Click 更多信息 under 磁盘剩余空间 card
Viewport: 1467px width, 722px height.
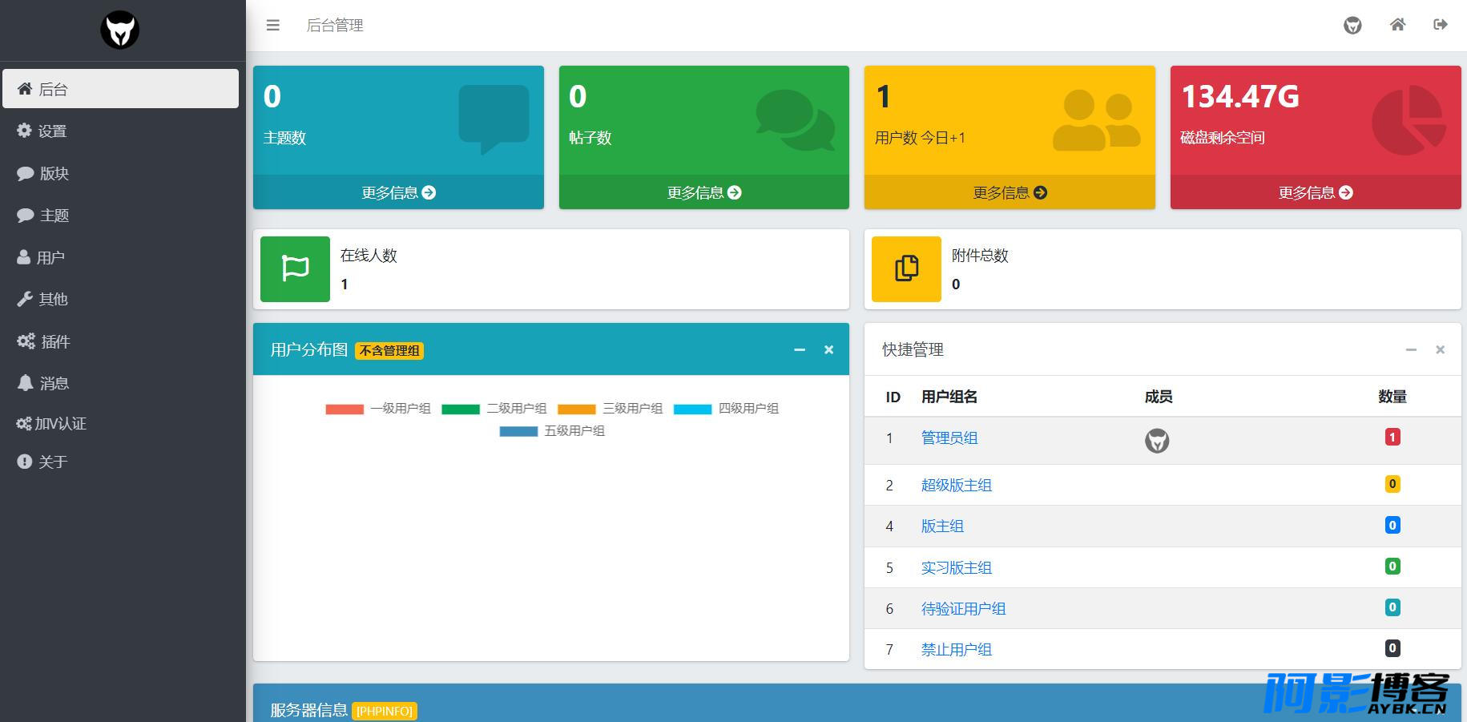1316,192
